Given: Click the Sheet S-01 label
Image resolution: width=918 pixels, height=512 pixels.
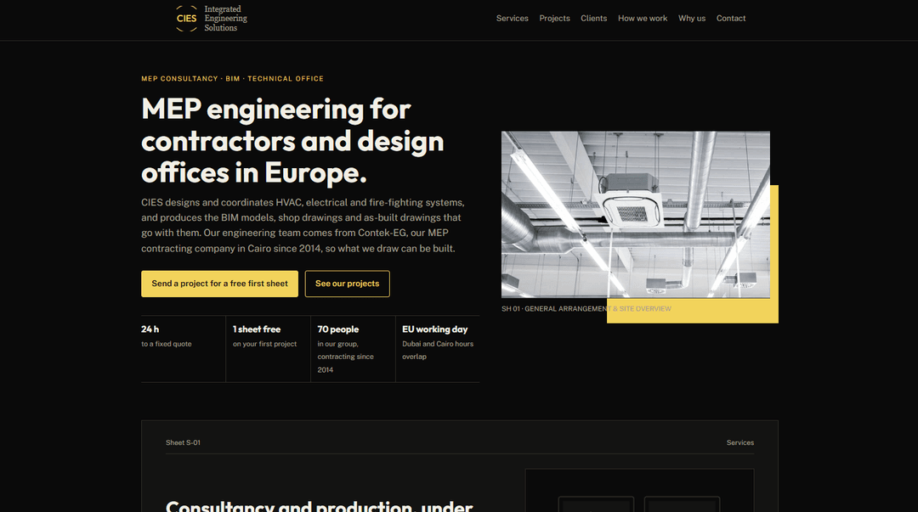Looking at the screenshot, I should [183, 443].
